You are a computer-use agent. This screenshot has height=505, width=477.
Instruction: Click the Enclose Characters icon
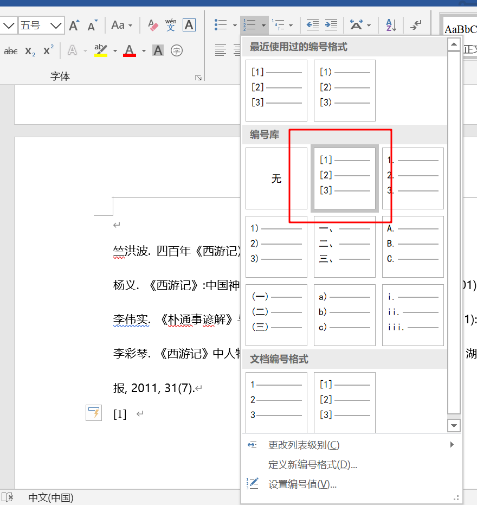pos(176,50)
